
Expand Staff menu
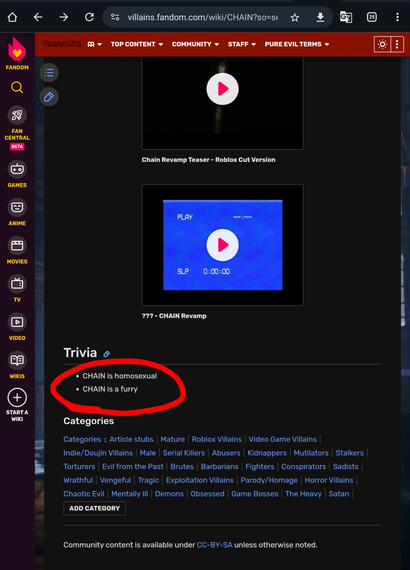(242, 44)
